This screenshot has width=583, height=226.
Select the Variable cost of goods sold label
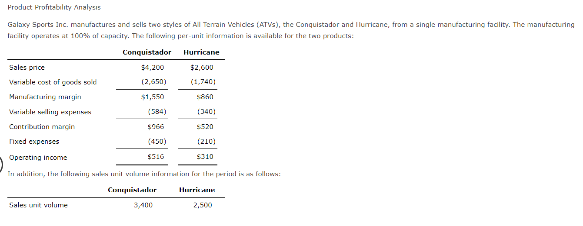[x=53, y=82]
